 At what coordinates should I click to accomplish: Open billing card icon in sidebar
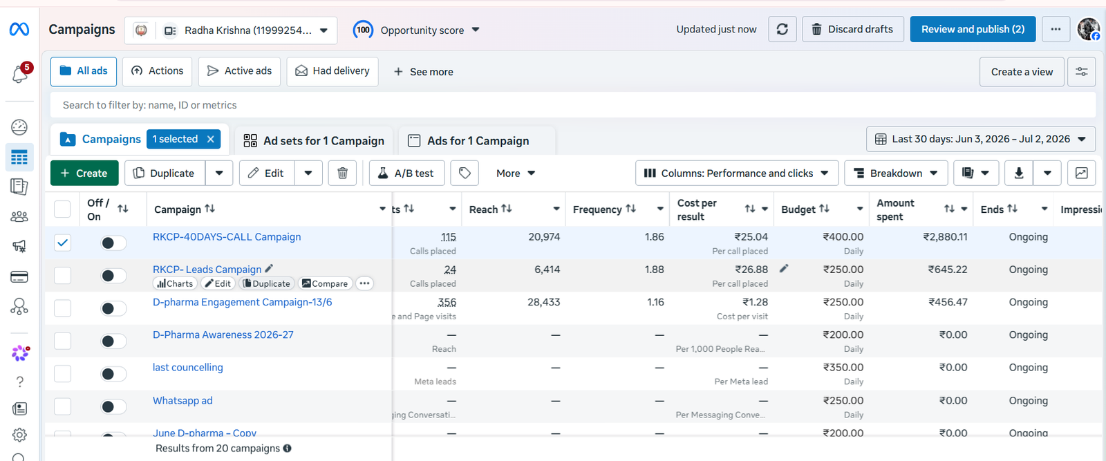19,277
